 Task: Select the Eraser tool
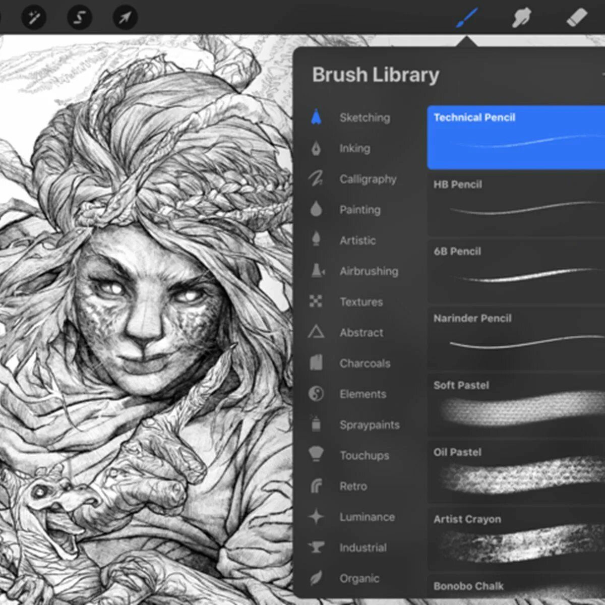pos(577,17)
